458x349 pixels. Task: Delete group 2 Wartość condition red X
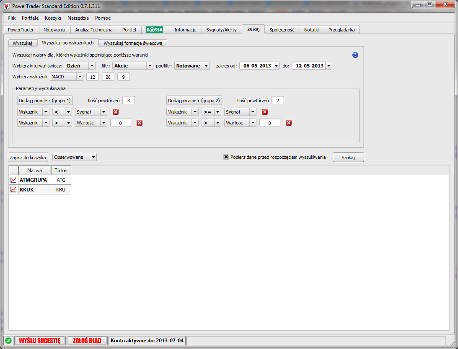pyautogui.click(x=289, y=123)
